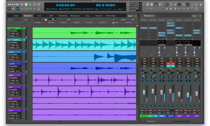Screen dimensions: 210x126
Task: Open the 16 Bit Integer dropdown
Action: pos(136,8)
